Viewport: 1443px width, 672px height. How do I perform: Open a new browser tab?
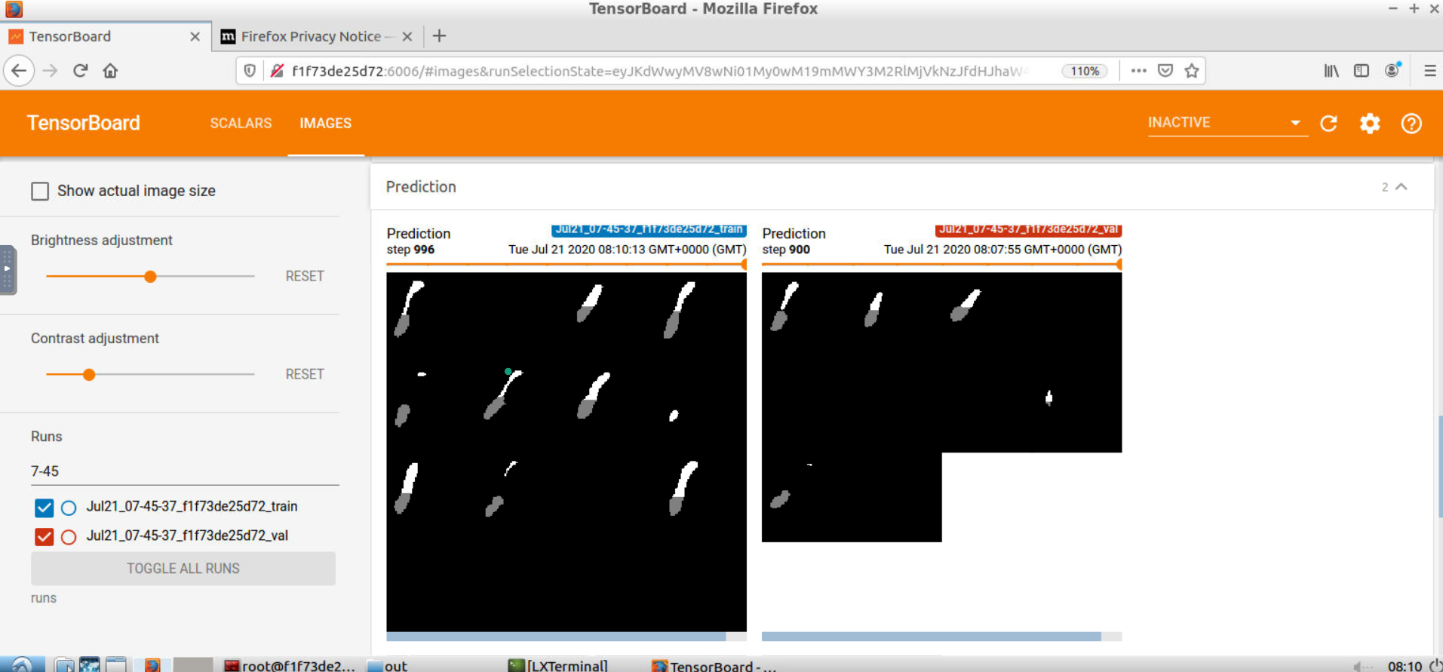point(440,36)
